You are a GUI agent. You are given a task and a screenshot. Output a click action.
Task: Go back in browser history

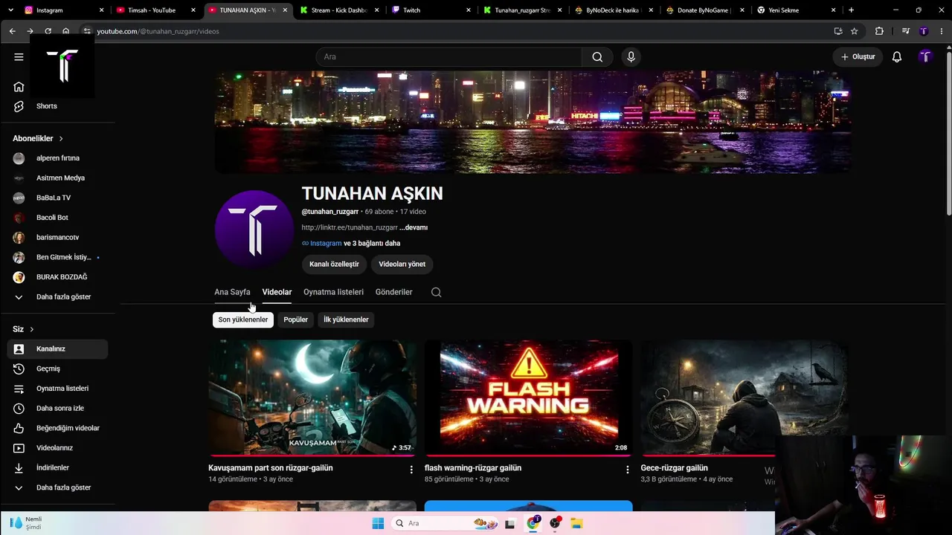(12, 31)
